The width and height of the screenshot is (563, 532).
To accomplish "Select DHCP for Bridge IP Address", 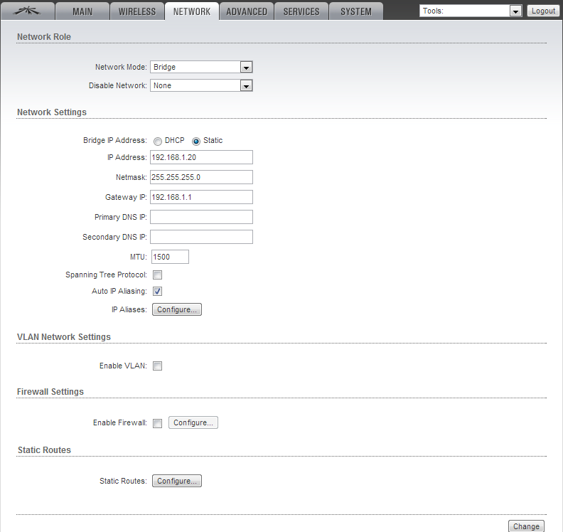I will (x=158, y=141).
